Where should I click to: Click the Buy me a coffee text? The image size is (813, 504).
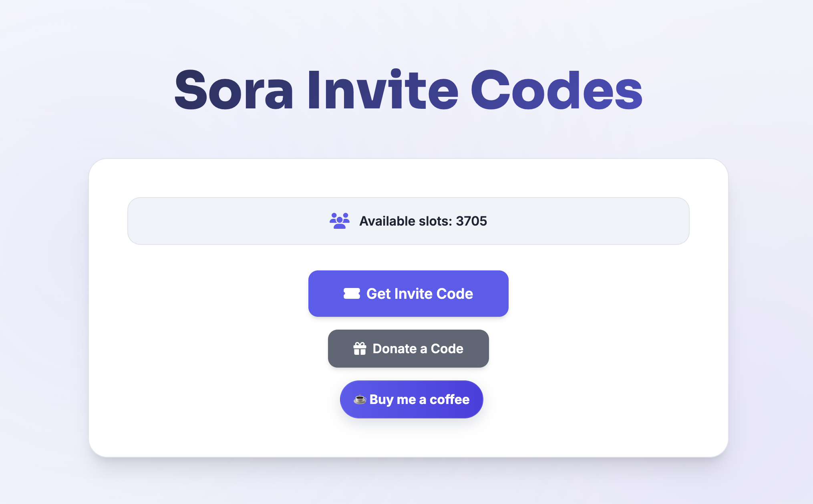tap(419, 399)
